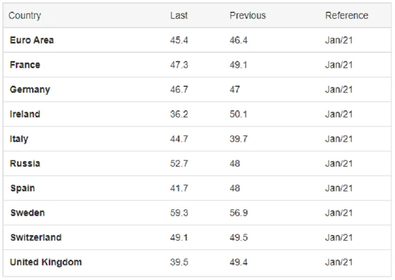Image resolution: width=395 pixels, height=280 pixels.
Task: Select the Reference column header
Action: click(x=346, y=15)
